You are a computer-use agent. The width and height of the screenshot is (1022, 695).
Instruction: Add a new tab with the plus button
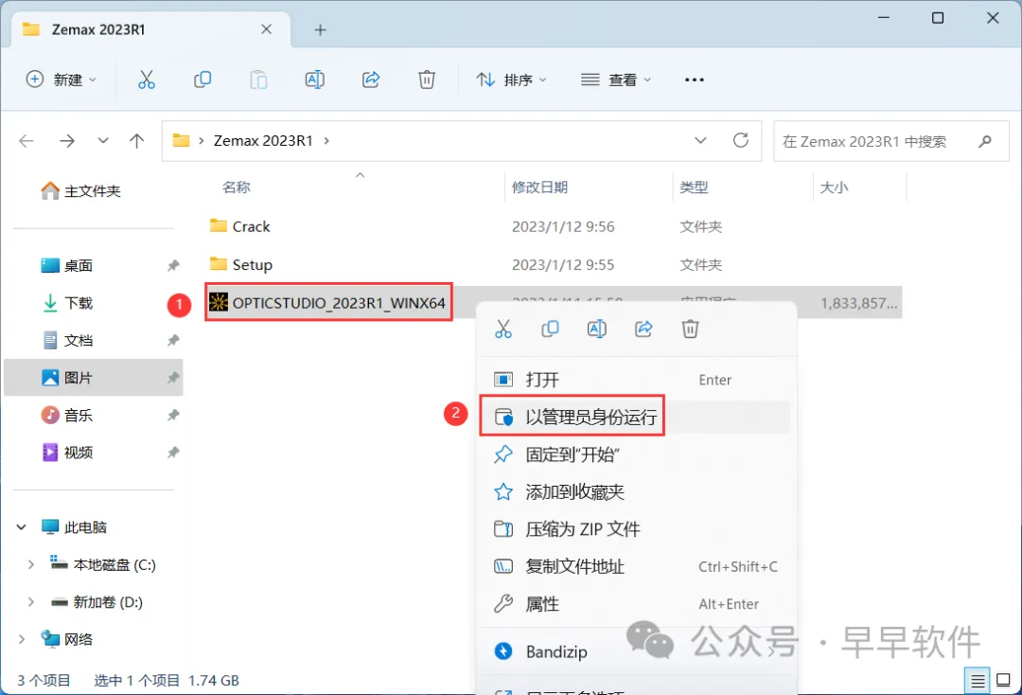click(320, 30)
